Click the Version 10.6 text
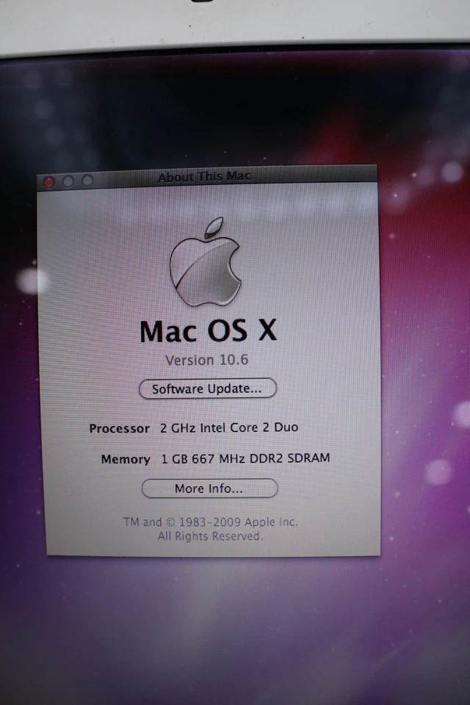 [x=206, y=360]
